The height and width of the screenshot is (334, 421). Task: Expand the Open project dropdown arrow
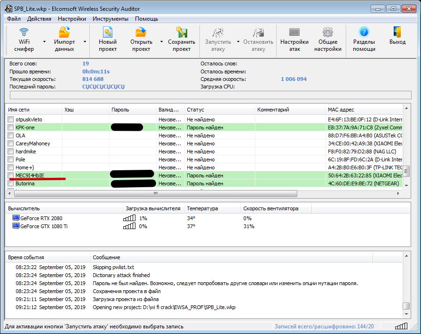click(x=161, y=41)
